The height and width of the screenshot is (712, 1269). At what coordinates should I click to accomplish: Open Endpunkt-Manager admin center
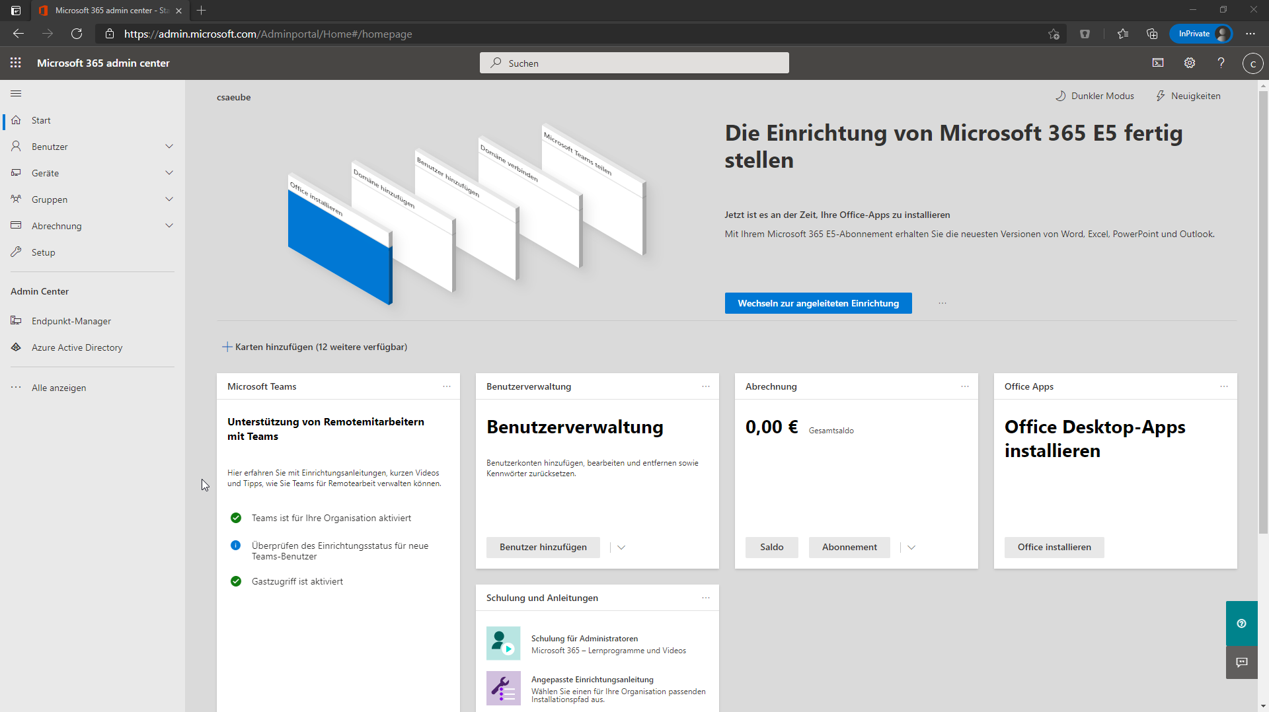93,321
